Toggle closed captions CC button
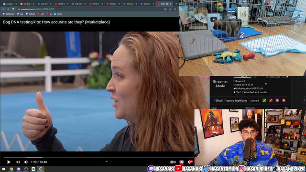The width and height of the screenshot is (306, 172). (182, 162)
